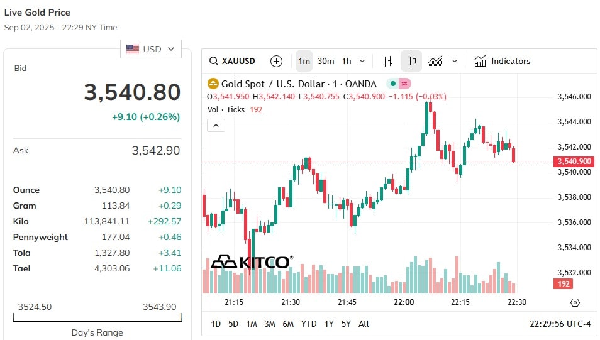This screenshot has width=600, height=340.
Task: Open the chart style dropdown arrow
Action: point(455,61)
